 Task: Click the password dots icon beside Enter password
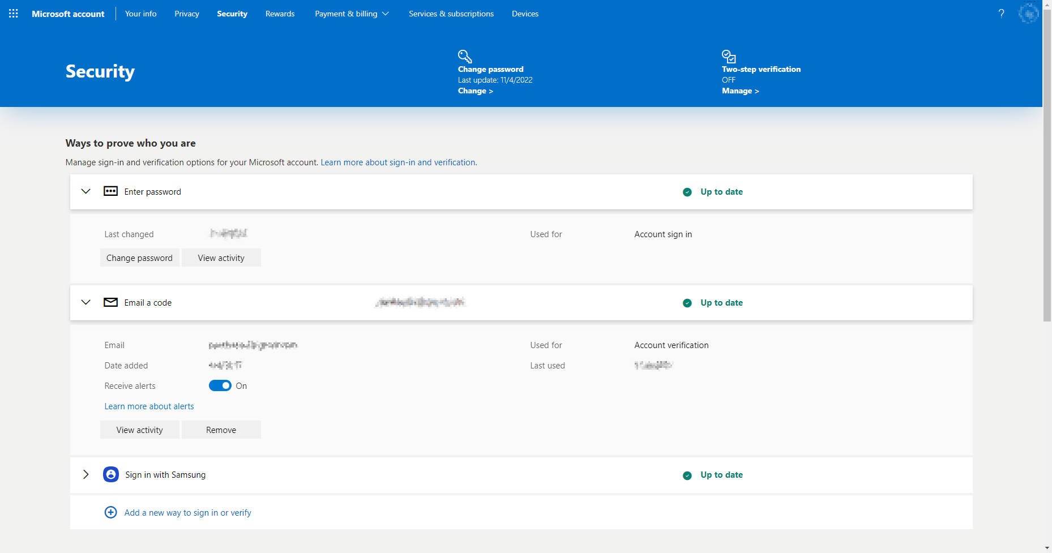click(110, 191)
